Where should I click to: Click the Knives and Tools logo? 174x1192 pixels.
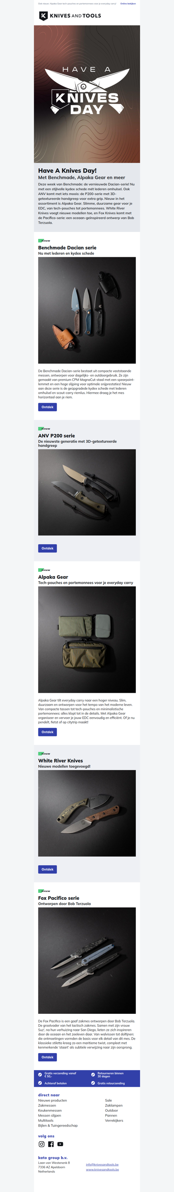coord(70,16)
